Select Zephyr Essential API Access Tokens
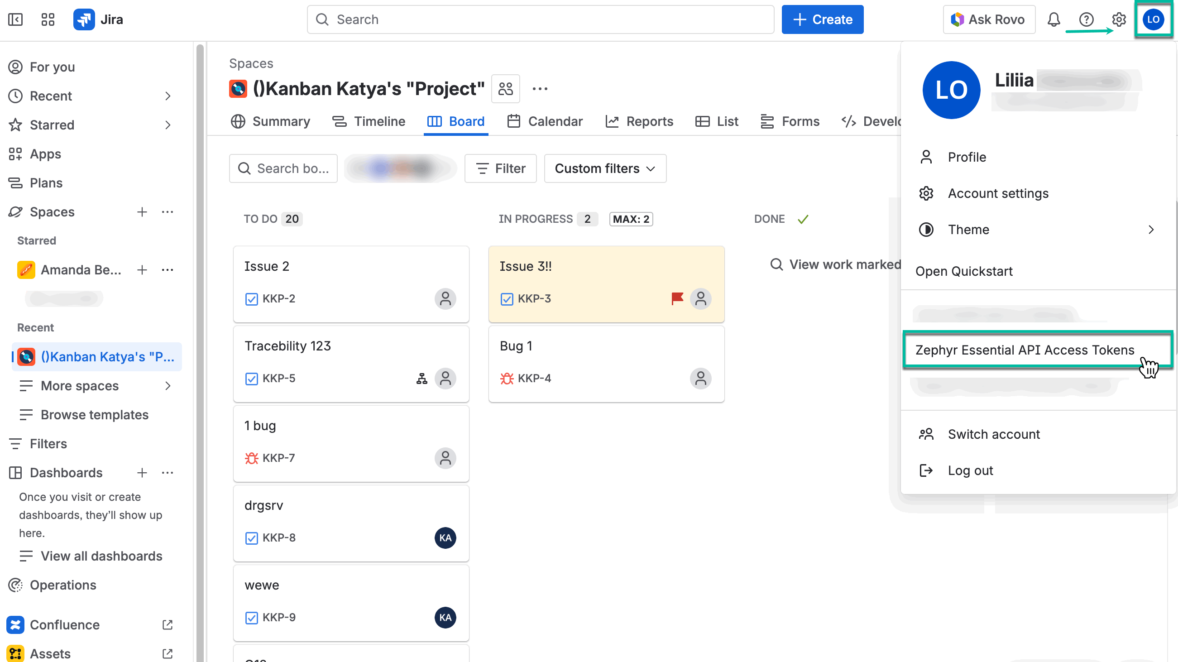Image resolution: width=1178 pixels, height=662 pixels. coord(1025,350)
